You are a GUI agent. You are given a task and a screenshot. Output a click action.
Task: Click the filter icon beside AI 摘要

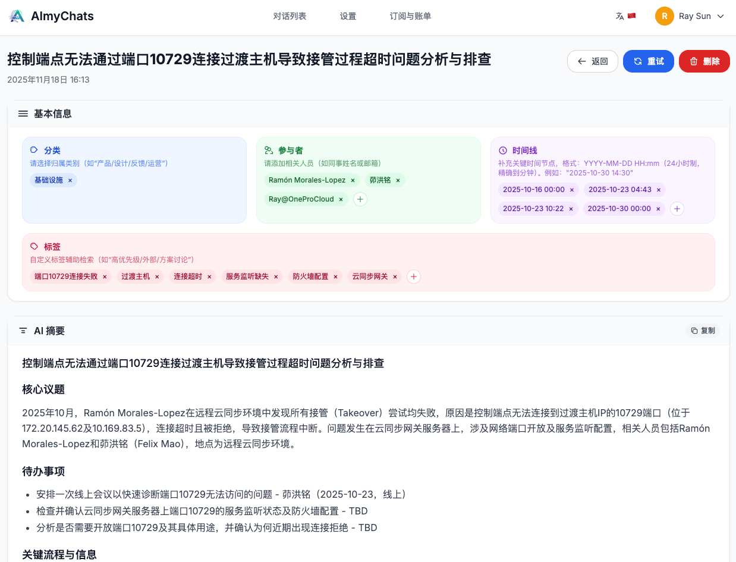tap(24, 331)
